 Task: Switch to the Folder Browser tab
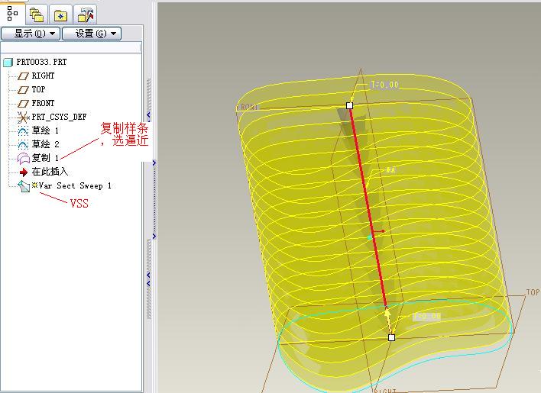tap(36, 14)
